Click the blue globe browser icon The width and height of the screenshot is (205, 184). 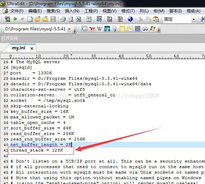click(130, 19)
